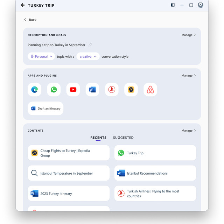Click the Word icon on 2023 Turkey Itinerary card
The width and height of the screenshot is (224, 224).
coord(34,194)
